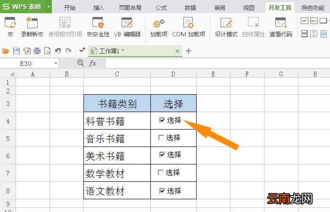Open COM Add-ins (COM 加载项)
The width and height of the screenshot is (330, 212).
pyautogui.click(x=189, y=27)
